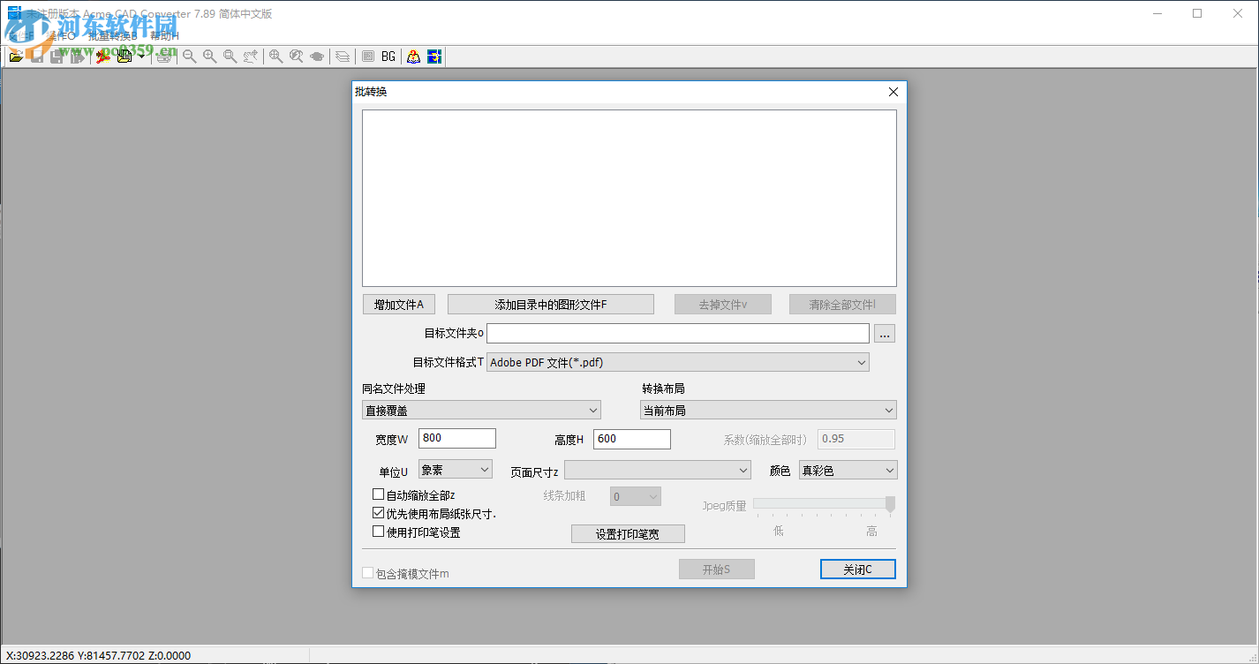Select the Print toolbar icon
Screen dimensions: 1259x664
pyautogui.click(x=164, y=56)
